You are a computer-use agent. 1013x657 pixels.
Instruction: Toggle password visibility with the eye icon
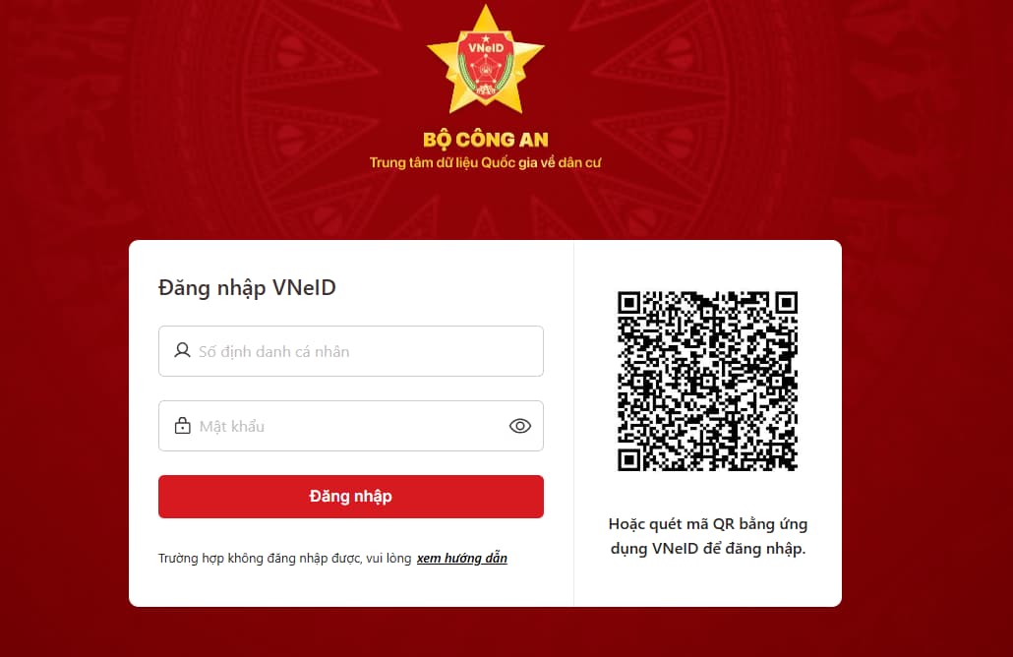[520, 426]
